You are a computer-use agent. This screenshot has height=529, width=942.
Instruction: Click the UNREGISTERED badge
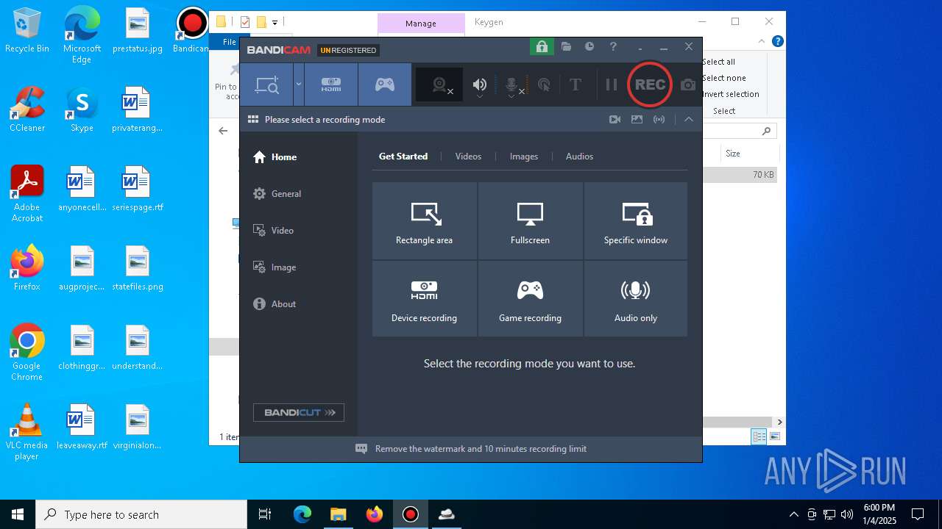pyautogui.click(x=349, y=50)
